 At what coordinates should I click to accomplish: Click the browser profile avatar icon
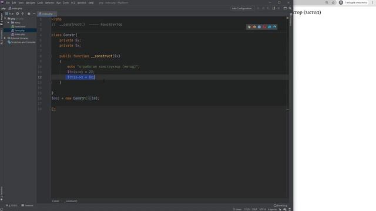341,2
